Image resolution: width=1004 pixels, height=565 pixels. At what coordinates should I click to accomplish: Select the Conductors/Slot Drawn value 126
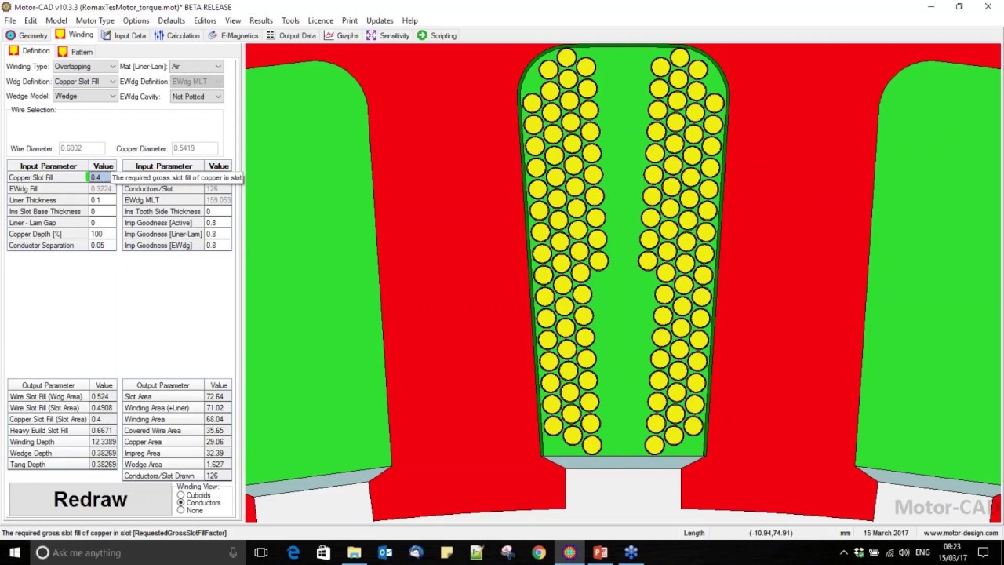(217, 476)
